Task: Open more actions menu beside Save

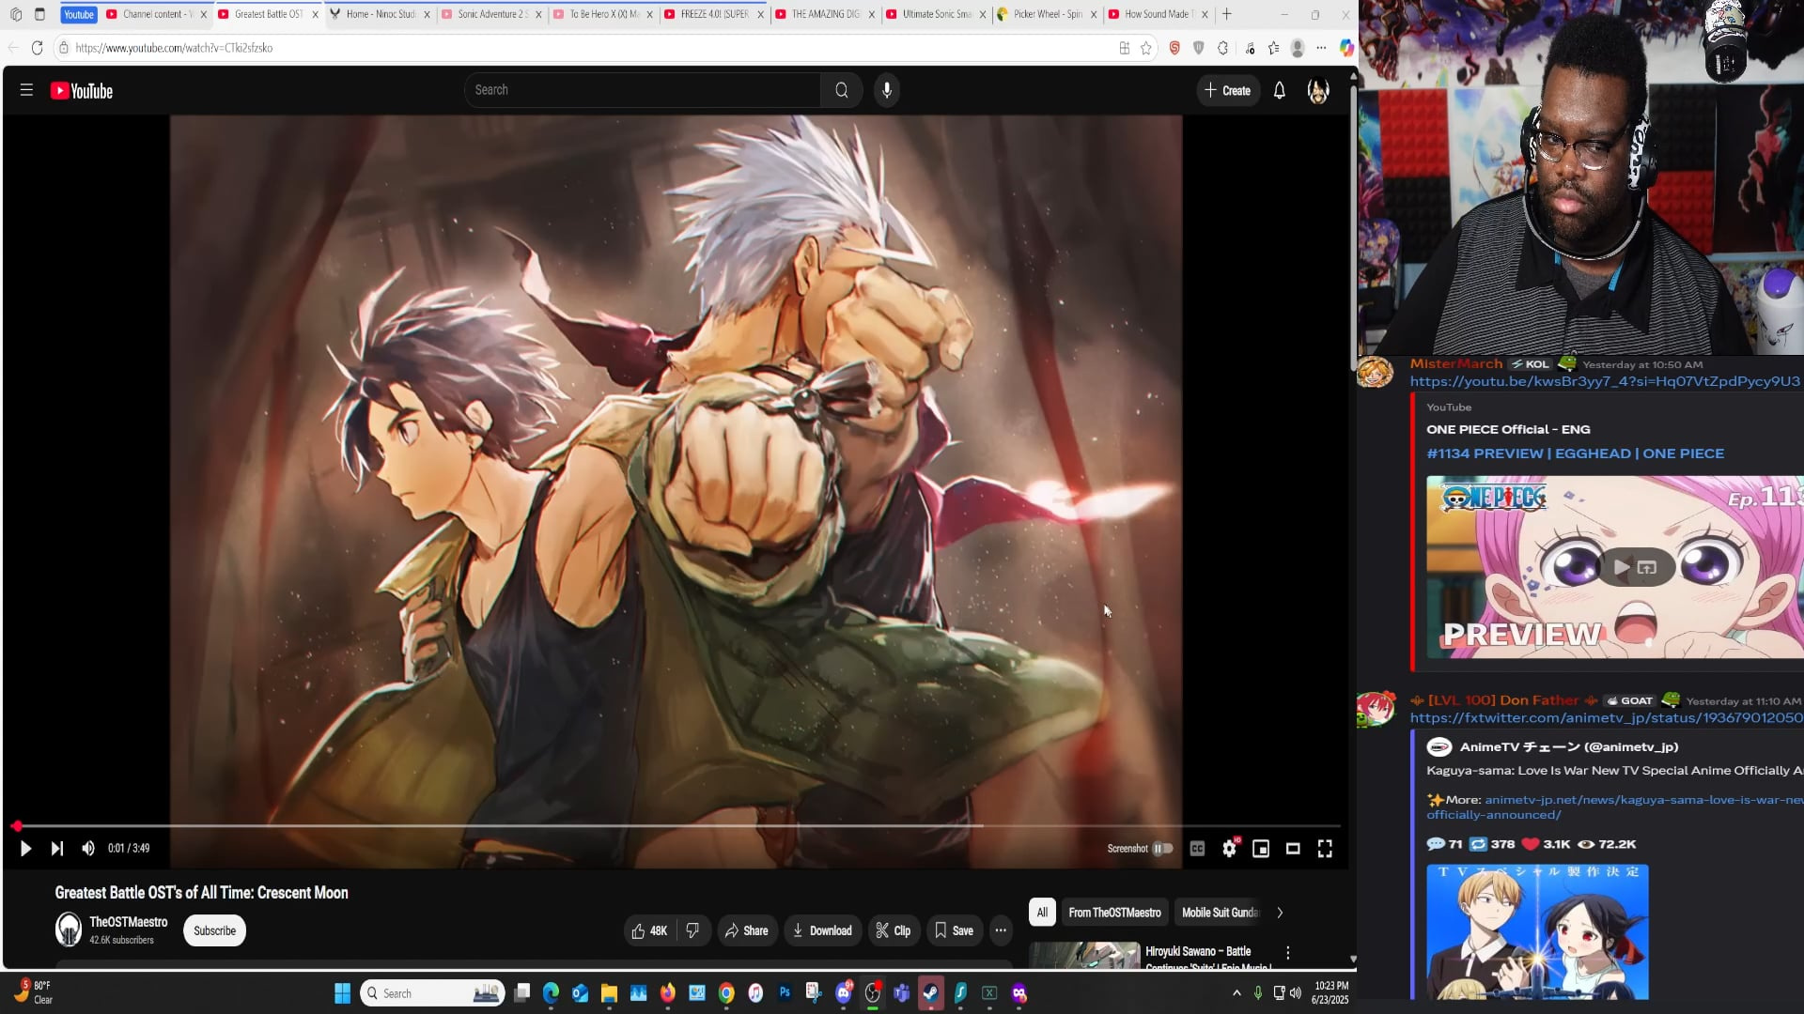Action: (1001, 930)
